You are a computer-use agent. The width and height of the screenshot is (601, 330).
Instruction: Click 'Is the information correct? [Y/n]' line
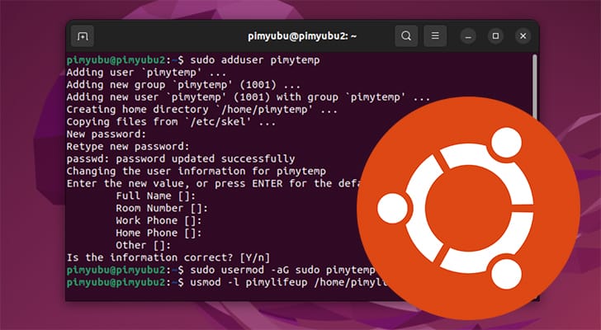[x=168, y=257]
